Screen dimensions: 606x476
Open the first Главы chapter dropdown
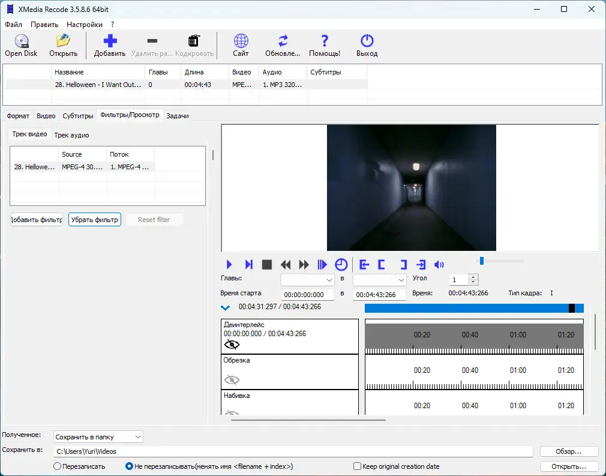pos(308,280)
